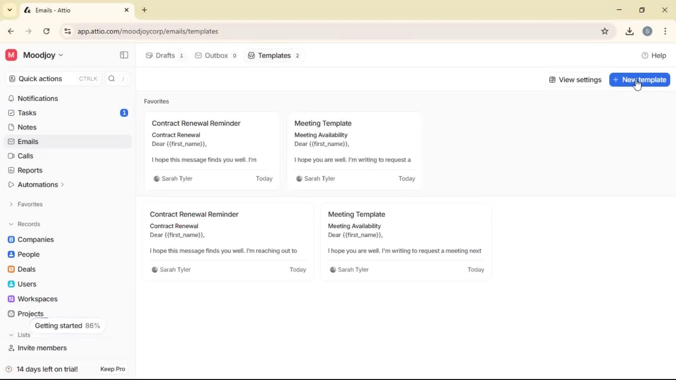This screenshot has height=380, width=676.
Task: Collapse the left sidebar
Action: point(124,55)
